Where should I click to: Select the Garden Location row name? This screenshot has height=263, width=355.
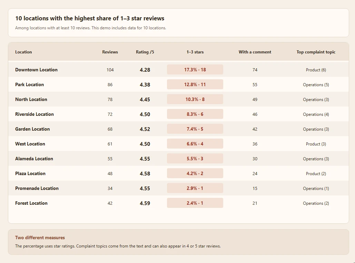[x=32, y=129]
